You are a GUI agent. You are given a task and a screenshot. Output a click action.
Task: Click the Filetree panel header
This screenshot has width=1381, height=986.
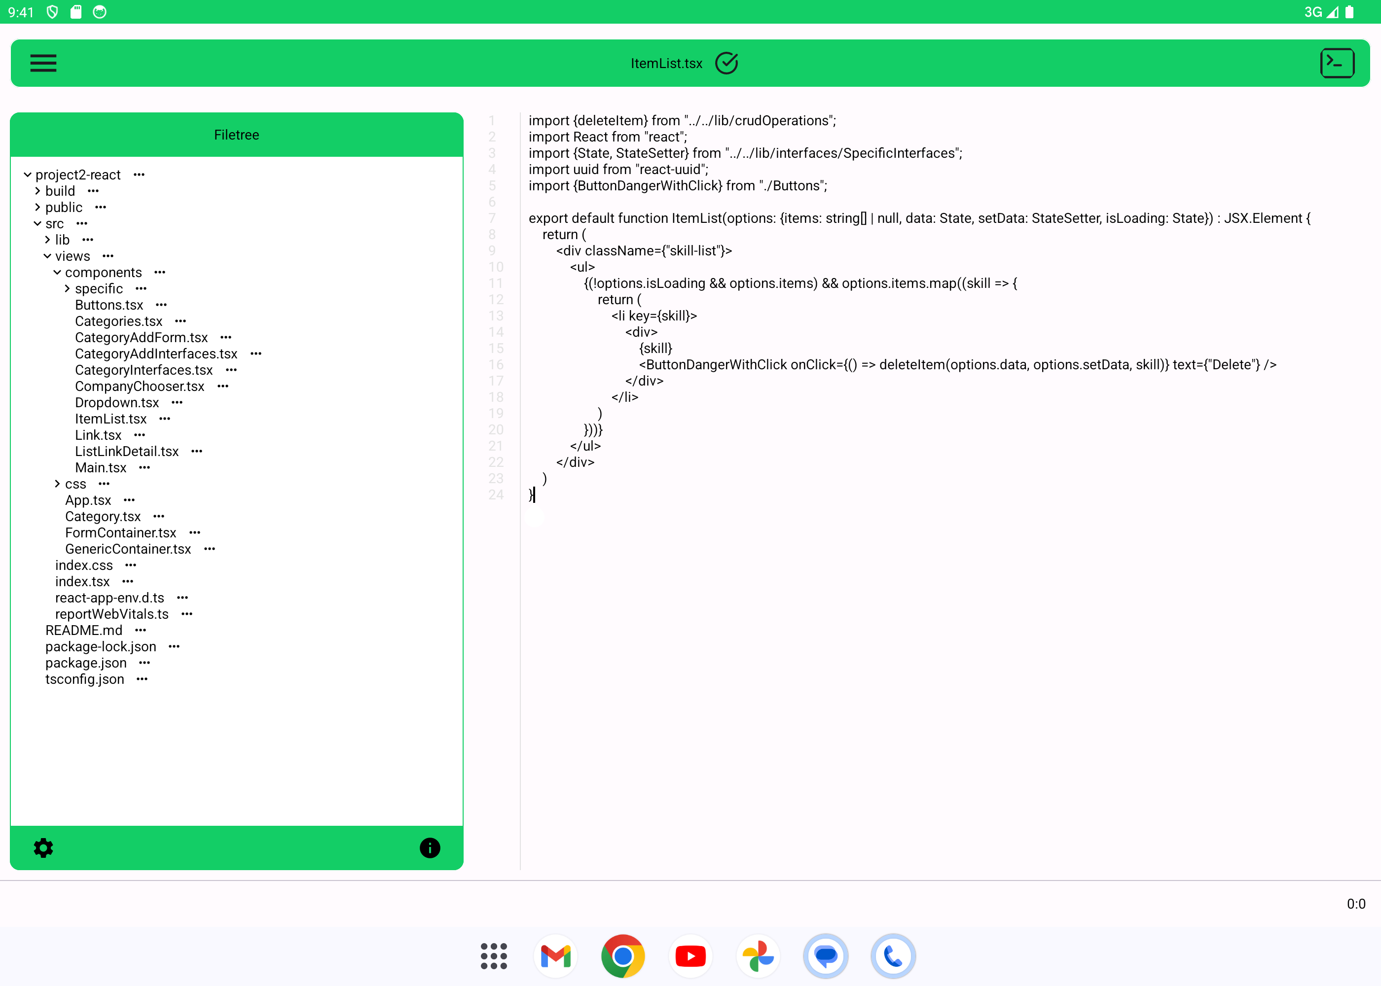[236, 135]
